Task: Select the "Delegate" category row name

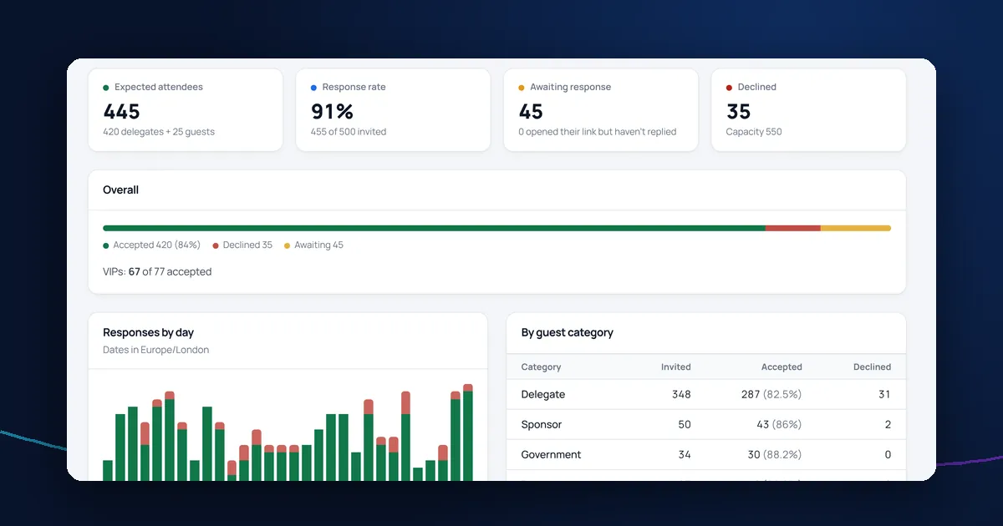Action: pos(543,394)
